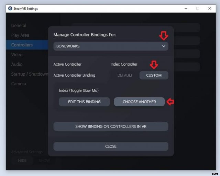Set Advanced Settings to SHOW
Screen dimensions: 220x176
(44, 160)
